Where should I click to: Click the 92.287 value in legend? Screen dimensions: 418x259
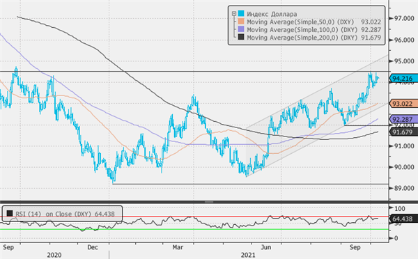tap(371, 29)
